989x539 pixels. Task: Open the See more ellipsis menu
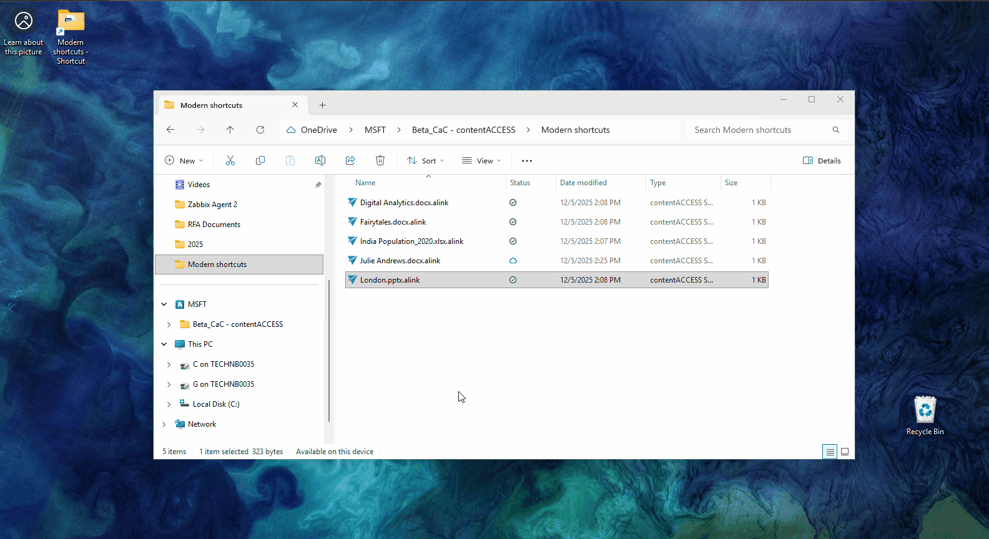pos(527,160)
